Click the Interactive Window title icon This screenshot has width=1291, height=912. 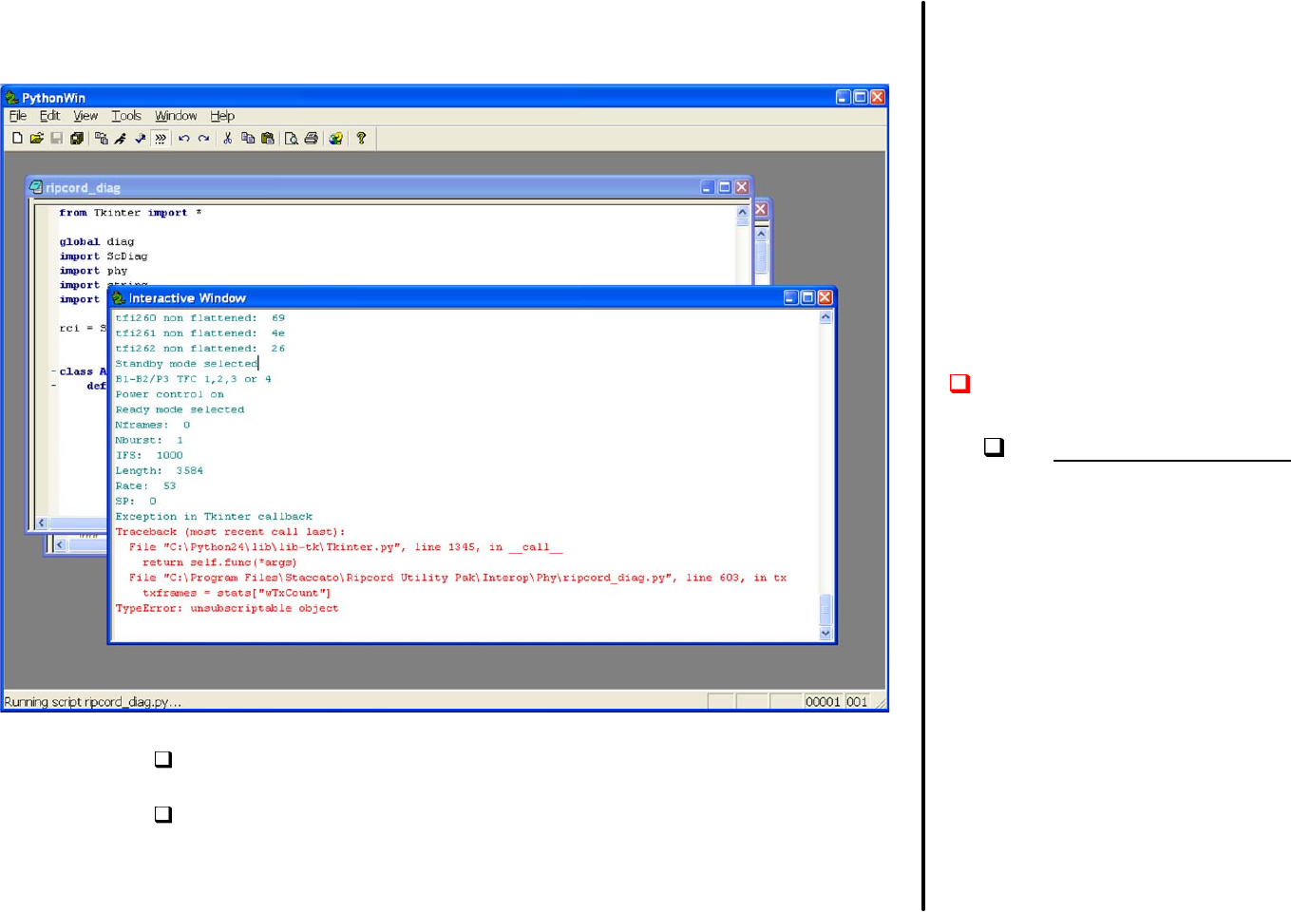119,297
